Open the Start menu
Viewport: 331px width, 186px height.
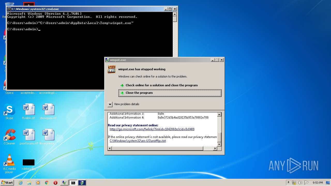click(x=7, y=183)
